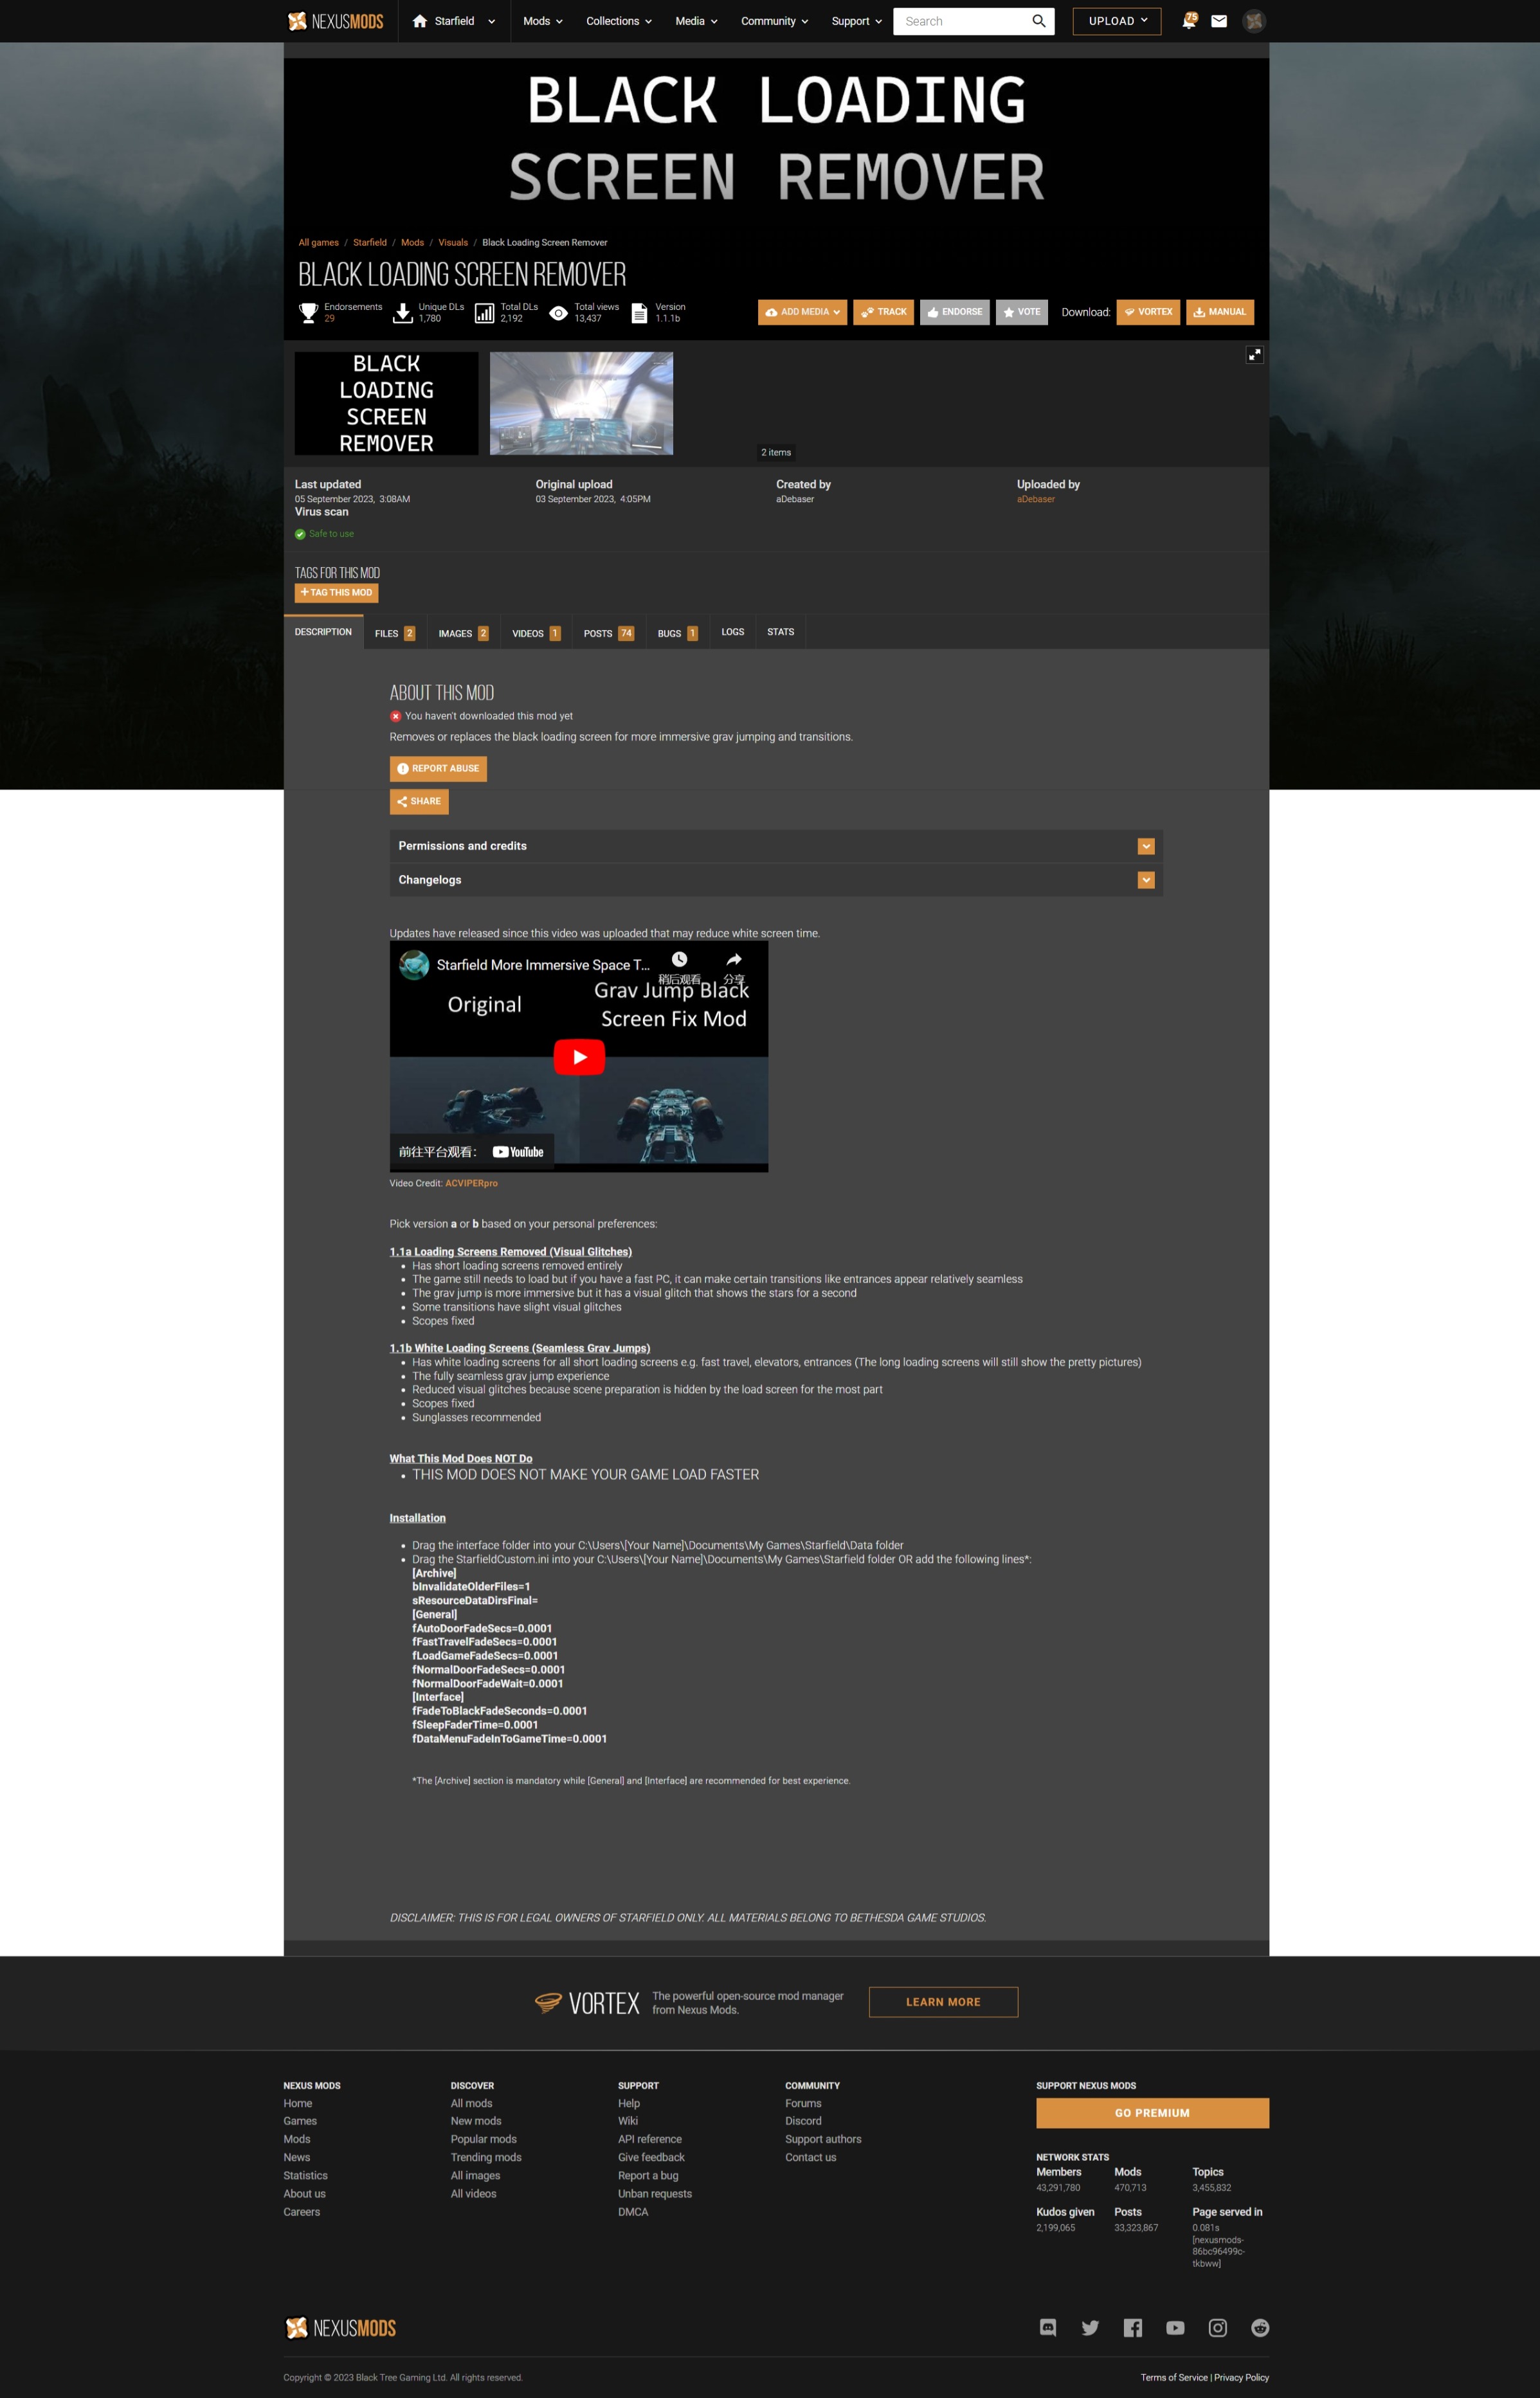This screenshot has width=1540, height=2398.
Task: Expand Permissions and credits section
Action: coord(776,845)
